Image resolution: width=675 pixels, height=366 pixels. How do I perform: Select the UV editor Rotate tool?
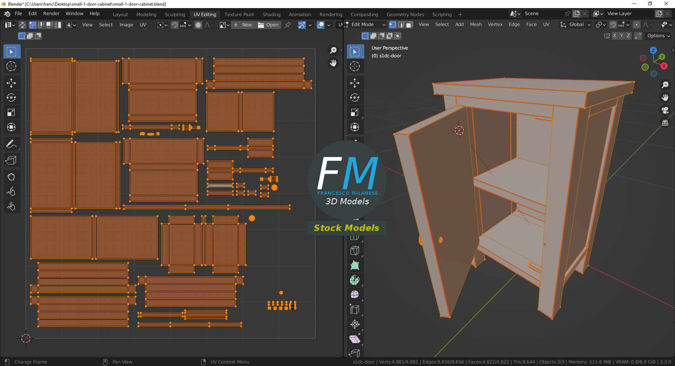pyautogui.click(x=11, y=97)
